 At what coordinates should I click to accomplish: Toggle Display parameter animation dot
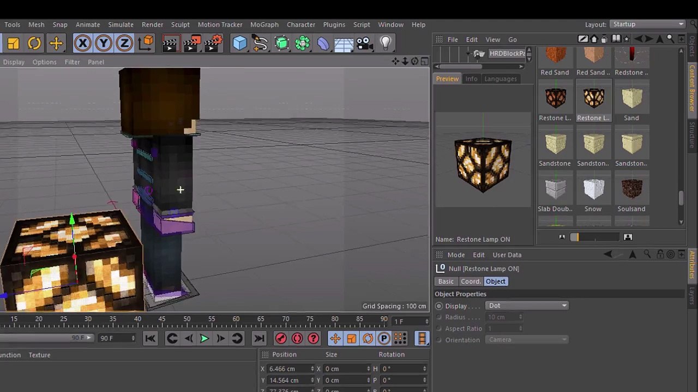click(x=439, y=306)
